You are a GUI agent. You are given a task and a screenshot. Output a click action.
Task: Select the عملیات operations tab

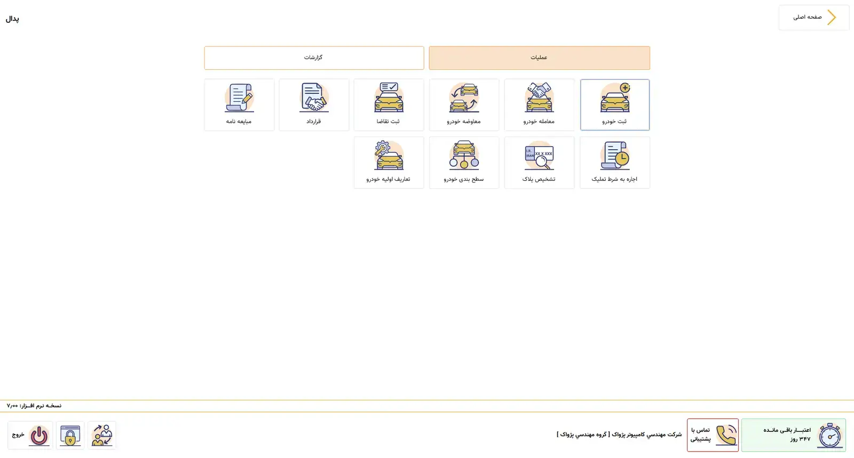[x=539, y=58]
